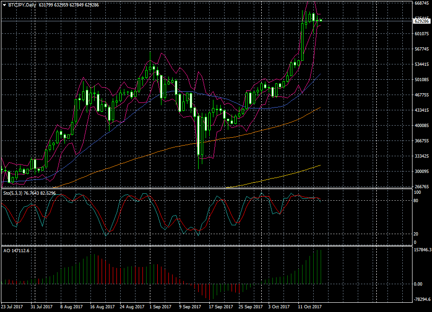
Task: Click the 266765 value on price scale
Action: [421, 187]
